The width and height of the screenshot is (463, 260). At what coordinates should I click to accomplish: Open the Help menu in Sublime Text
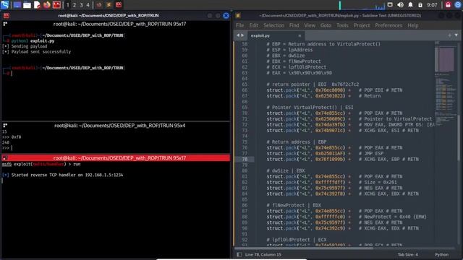click(413, 25)
